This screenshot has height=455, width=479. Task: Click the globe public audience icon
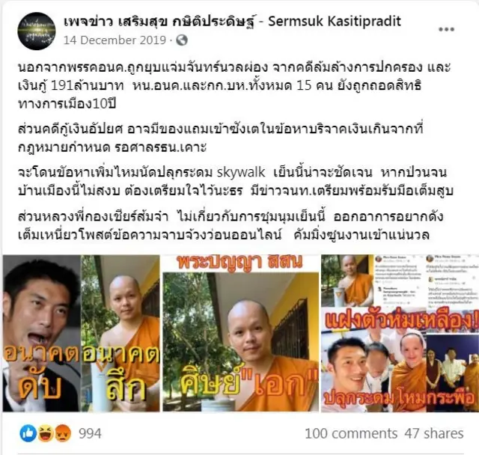point(182,40)
